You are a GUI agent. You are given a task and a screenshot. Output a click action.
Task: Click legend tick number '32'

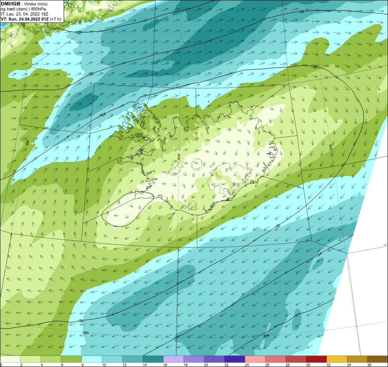click(x=329, y=365)
